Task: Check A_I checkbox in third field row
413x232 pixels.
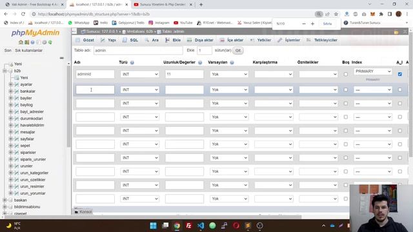Action: [x=400, y=103]
